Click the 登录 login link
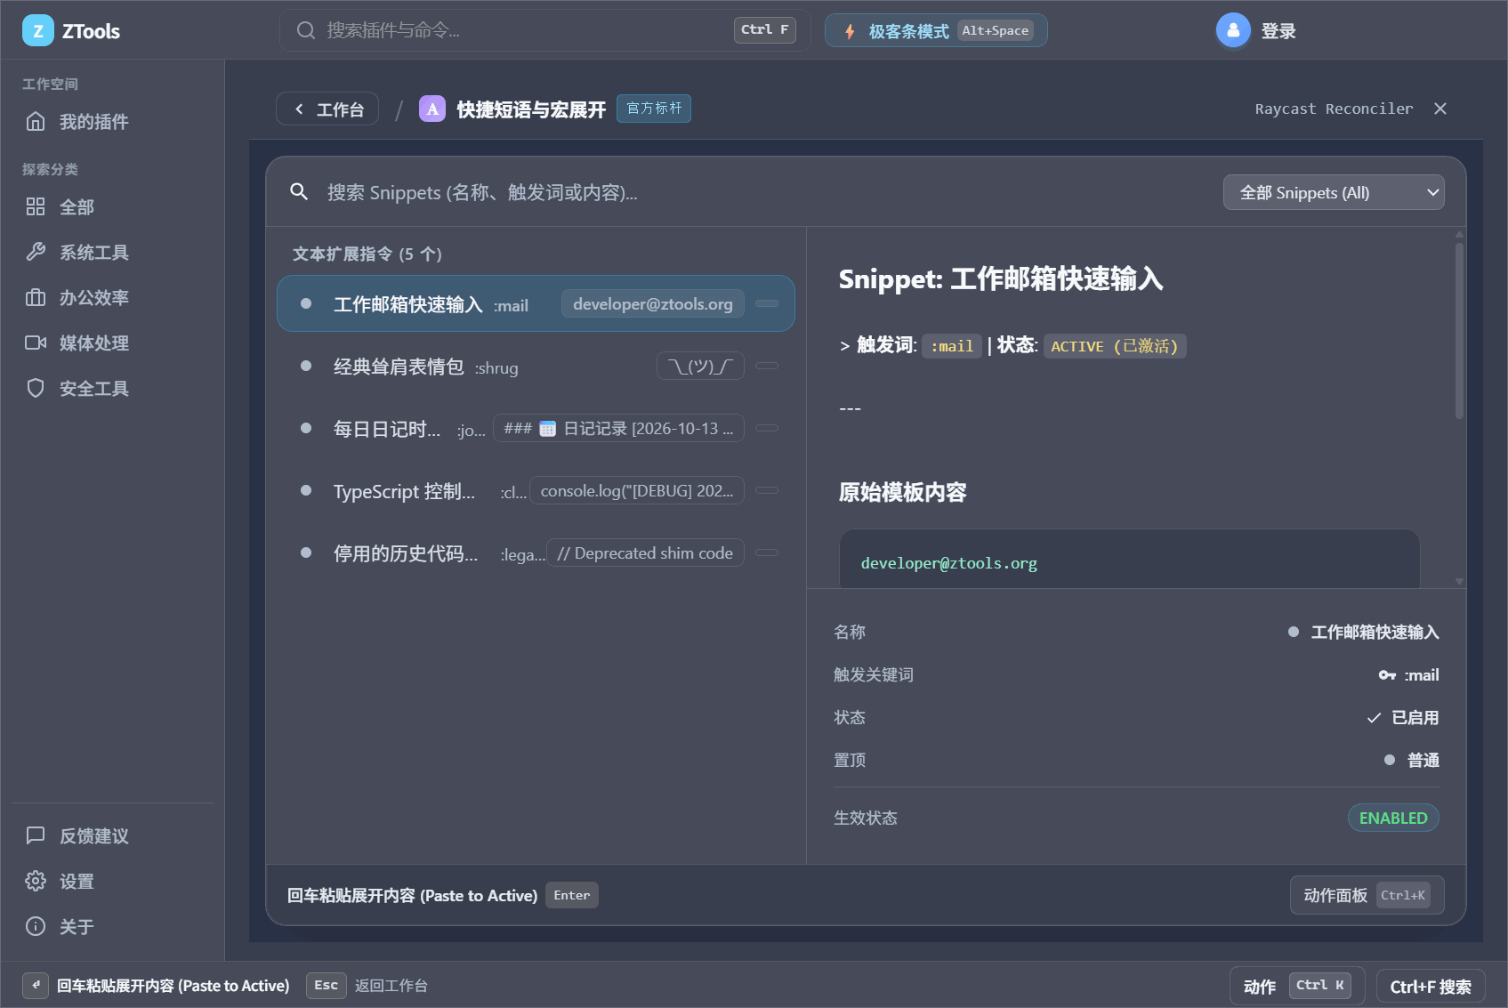The width and height of the screenshot is (1508, 1008). pyautogui.click(x=1278, y=31)
